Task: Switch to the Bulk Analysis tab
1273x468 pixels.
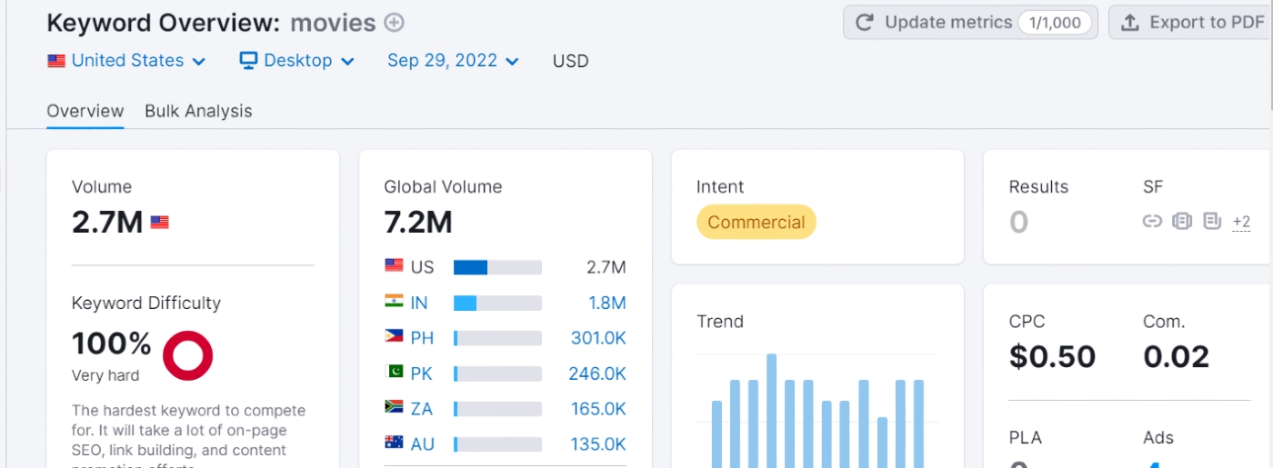Action: [198, 111]
